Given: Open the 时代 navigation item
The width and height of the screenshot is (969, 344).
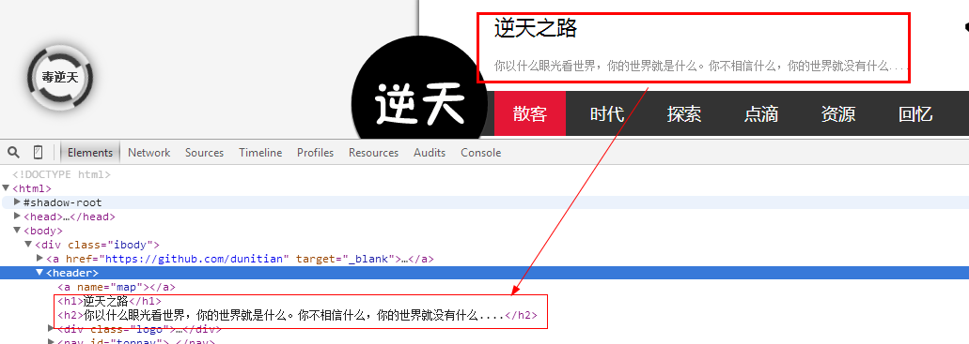Looking at the screenshot, I should [x=607, y=113].
